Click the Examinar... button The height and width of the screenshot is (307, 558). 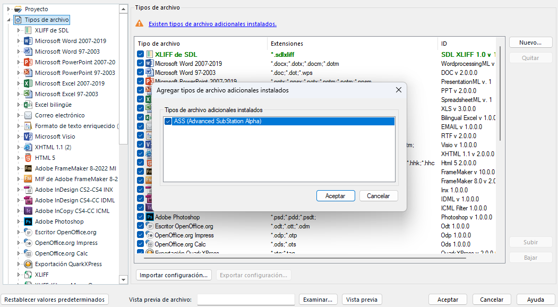tap(318, 300)
